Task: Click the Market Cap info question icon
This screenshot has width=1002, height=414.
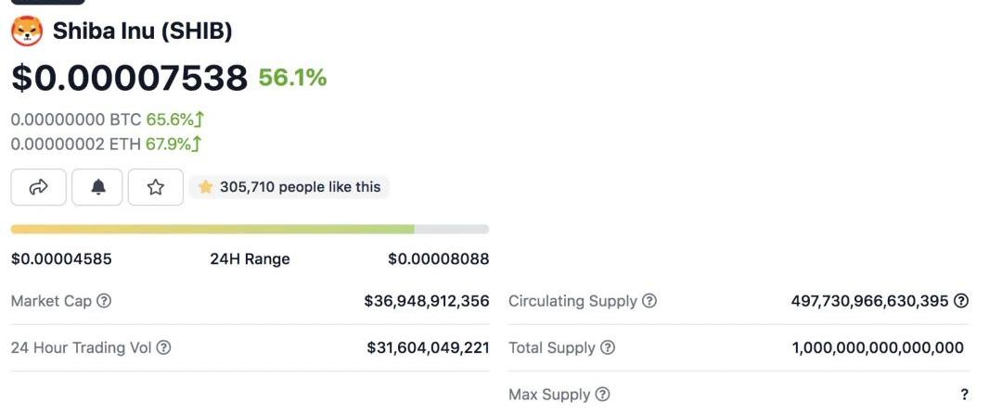Action: [x=104, y=301]
